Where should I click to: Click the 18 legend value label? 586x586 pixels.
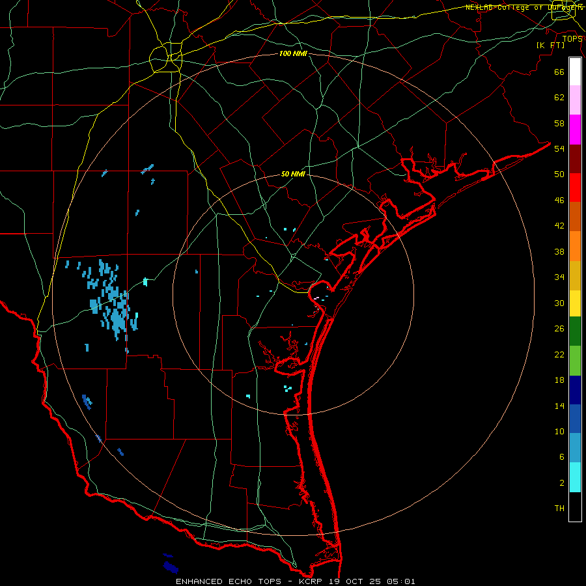coord(559,380)
